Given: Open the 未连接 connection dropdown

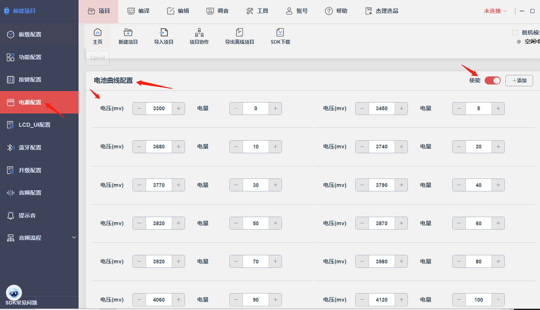Looking at the screenshot, I should pyautogui.click(x=495, y=11).
